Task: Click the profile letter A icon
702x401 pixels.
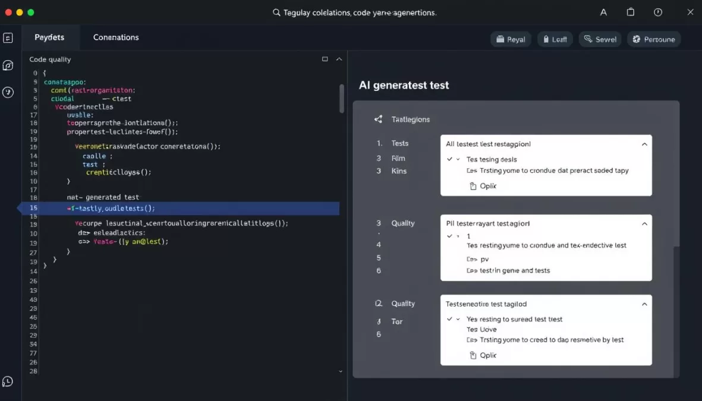Action: [x=603, y=12]
